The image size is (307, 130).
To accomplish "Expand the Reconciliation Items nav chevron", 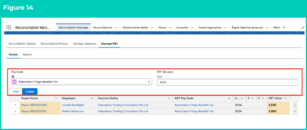I will [x=152, y=28].
